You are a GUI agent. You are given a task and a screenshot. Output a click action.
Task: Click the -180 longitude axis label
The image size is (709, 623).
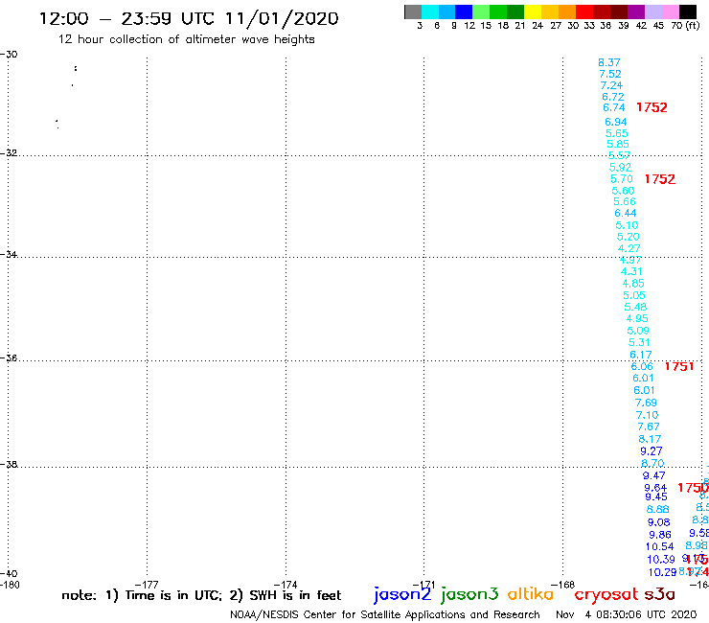[x=10, y=585]
